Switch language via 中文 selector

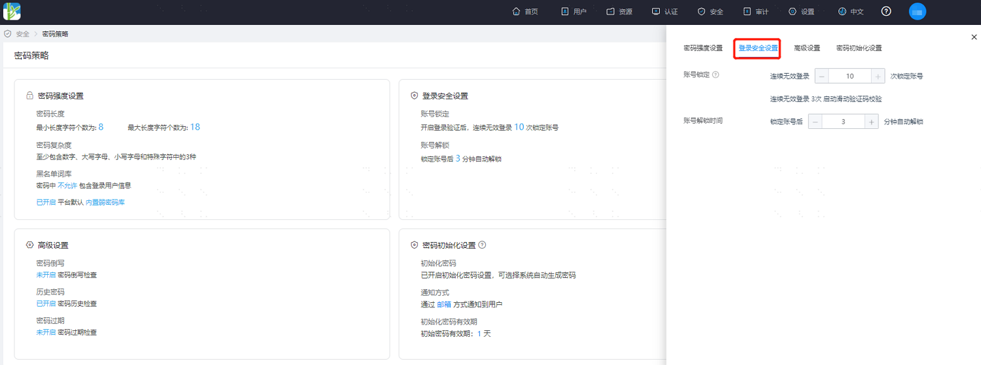(850, 12)
